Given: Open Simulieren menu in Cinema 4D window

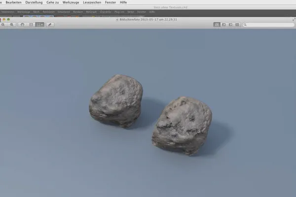Looking at the screenshot, I should 64,12.
